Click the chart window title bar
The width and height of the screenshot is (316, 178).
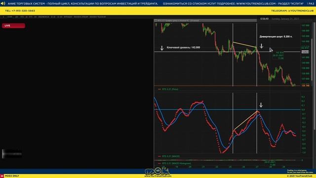[205, 21]
